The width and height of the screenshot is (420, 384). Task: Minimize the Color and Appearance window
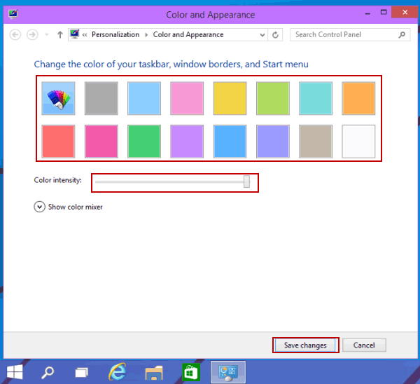367,13
